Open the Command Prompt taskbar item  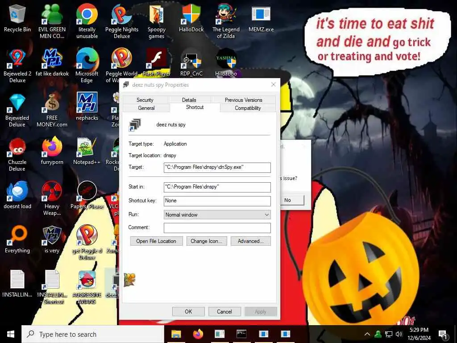[x=241, y=334]
